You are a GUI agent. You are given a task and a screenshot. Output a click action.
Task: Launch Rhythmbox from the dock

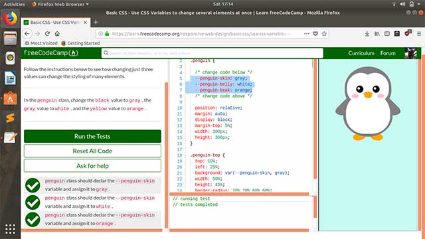tap(11, 58)
